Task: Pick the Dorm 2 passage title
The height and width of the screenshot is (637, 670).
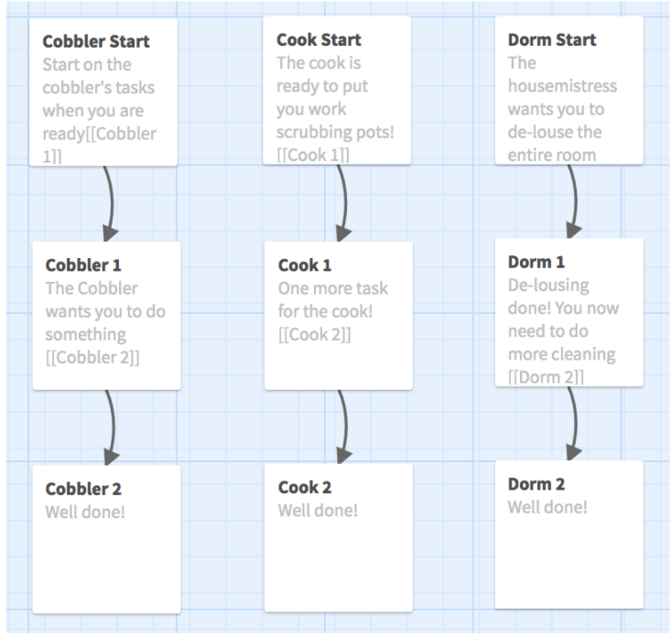Action: pos(536,484)
